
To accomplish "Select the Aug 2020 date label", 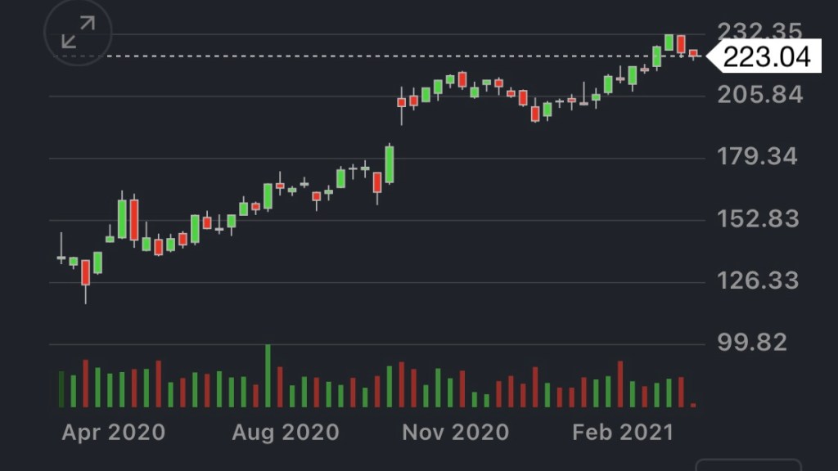I will click(285, 432).
